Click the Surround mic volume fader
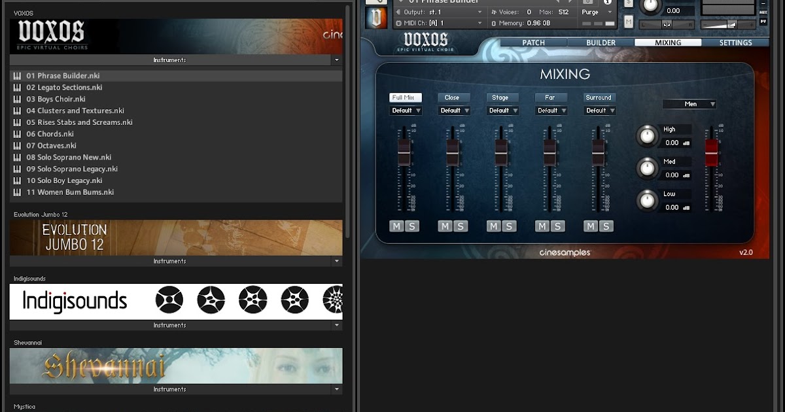 click(598, 152)
